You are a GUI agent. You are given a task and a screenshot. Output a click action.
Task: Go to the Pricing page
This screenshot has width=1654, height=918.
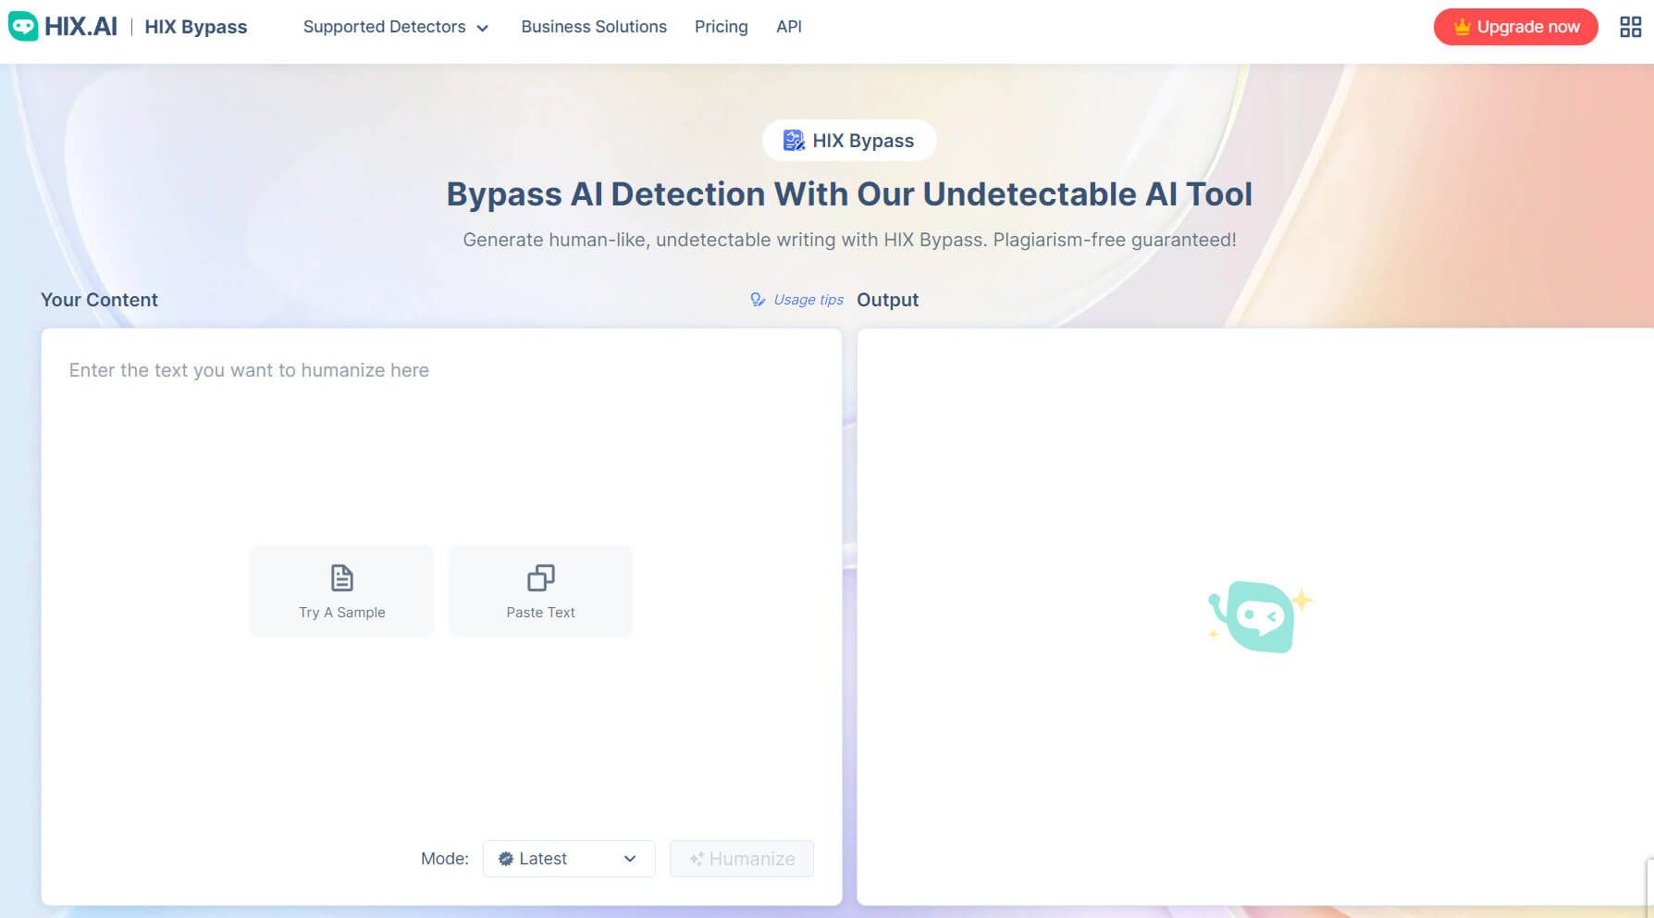[722, 27]
